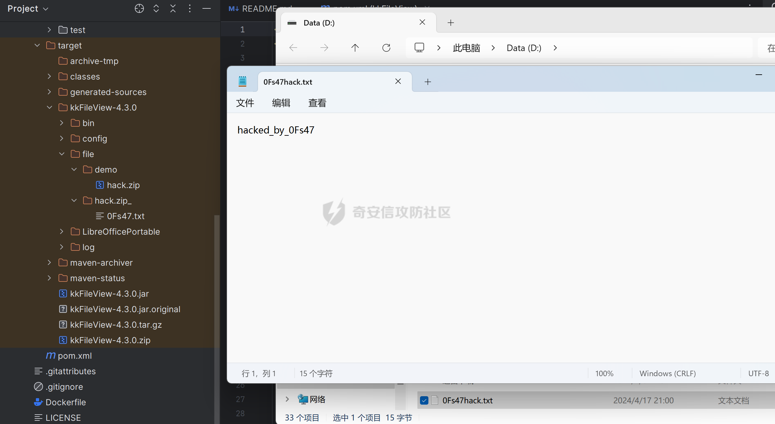Expand chevron after monitor icon in address bar
Image resolution: width=775 pixels, height=424 pixels.
point(439,48)
